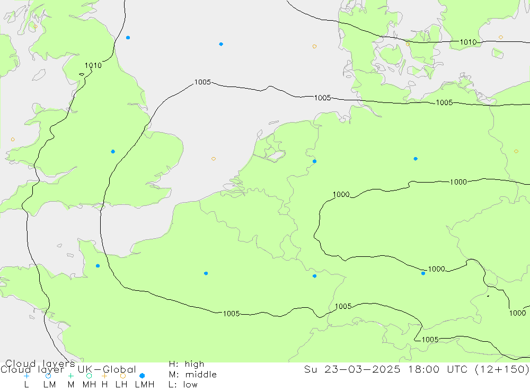Click the 1010 isobar label east of Denmark

[468, 42]
